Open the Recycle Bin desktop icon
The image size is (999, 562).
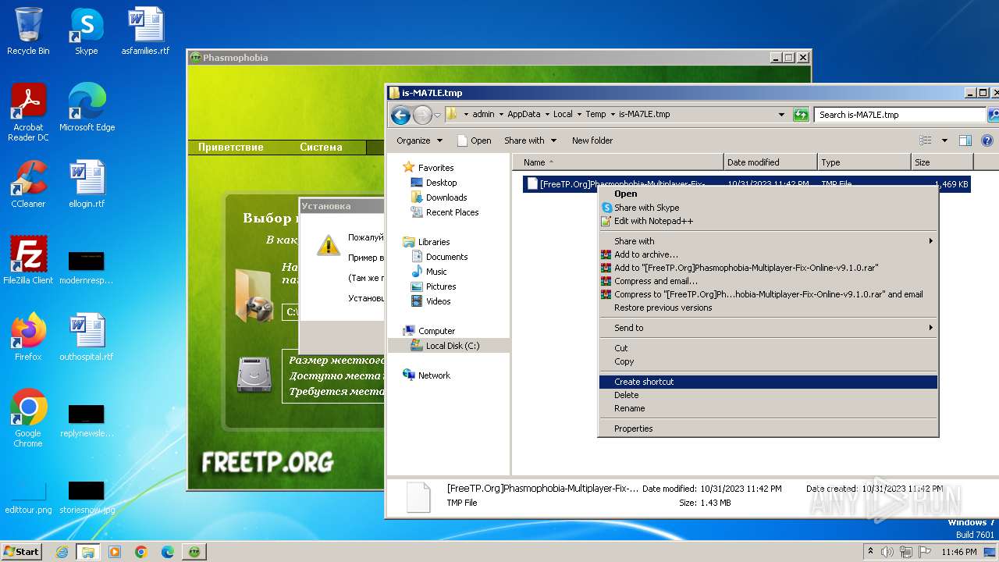(28, 31)
